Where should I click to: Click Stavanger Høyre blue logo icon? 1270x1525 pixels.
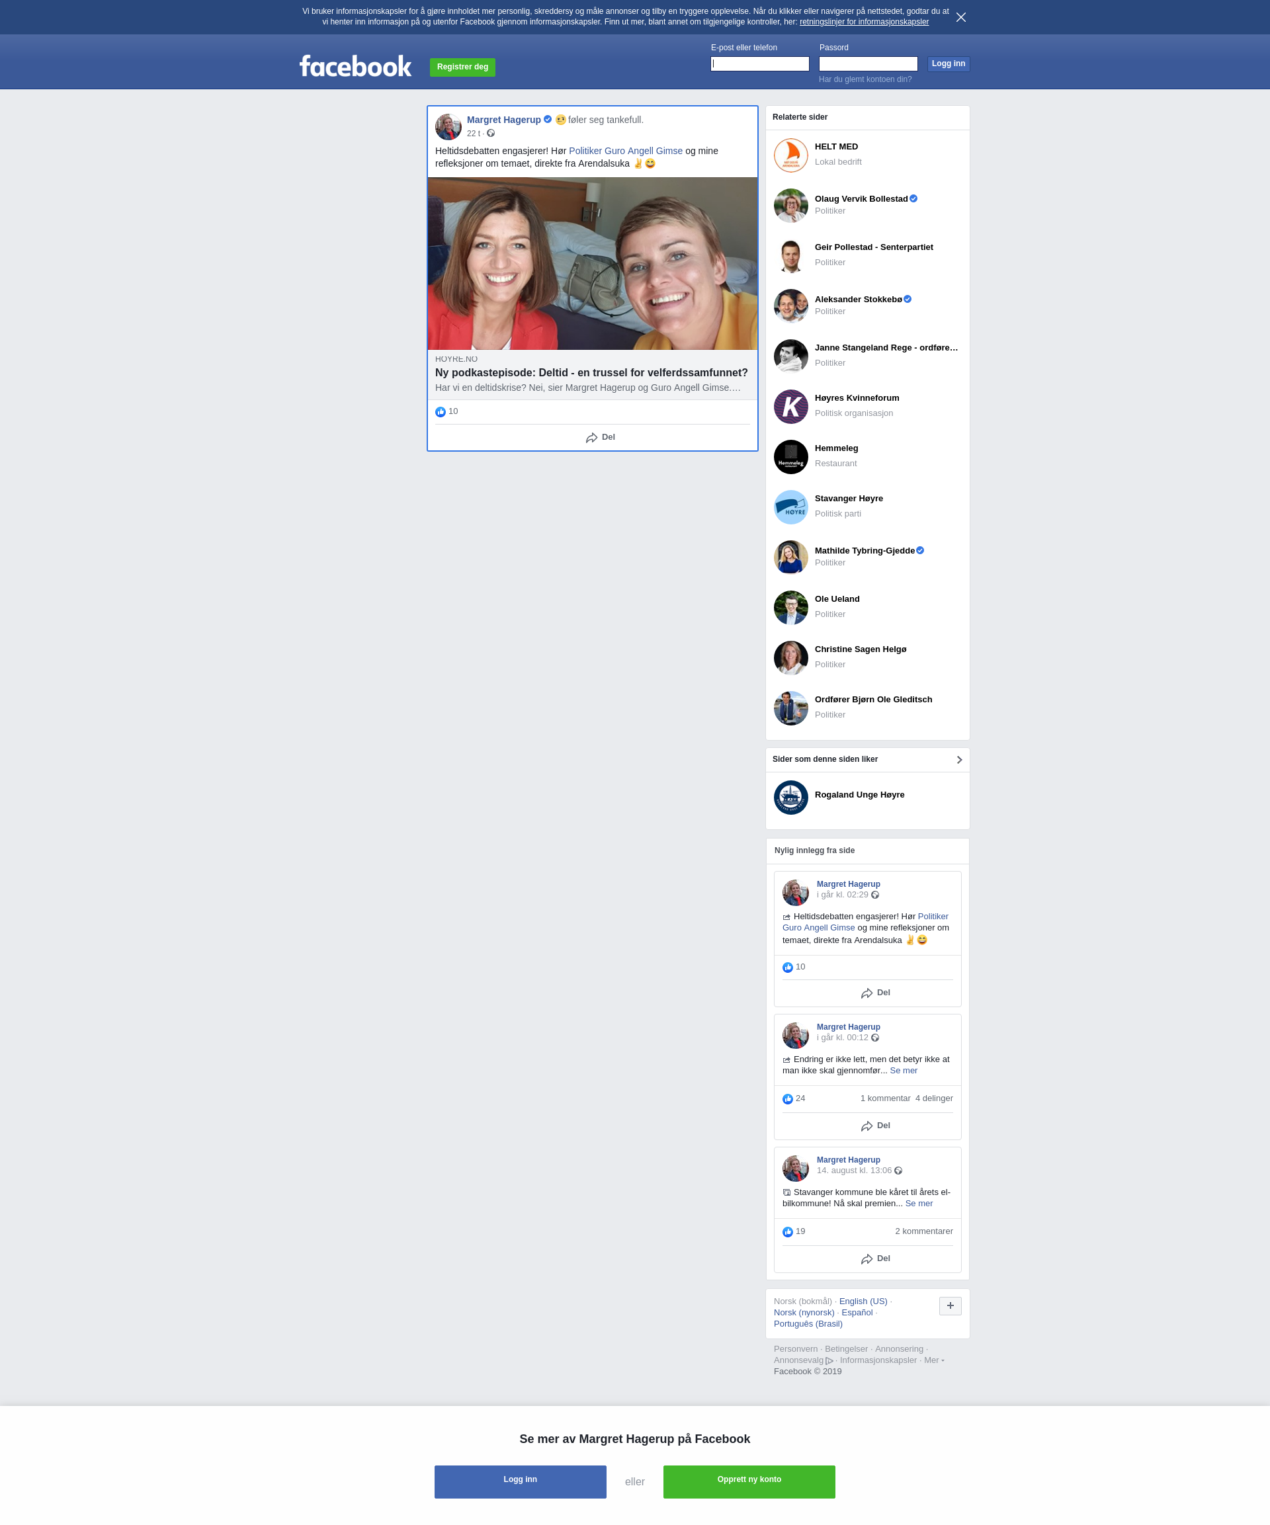(x=790, y=507)
